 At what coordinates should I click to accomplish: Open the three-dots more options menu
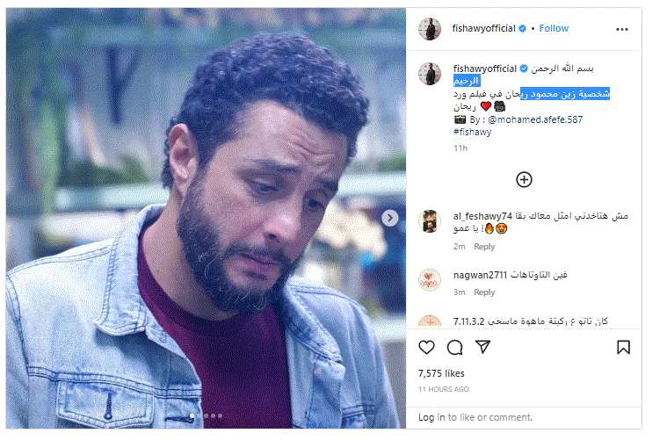622,29
